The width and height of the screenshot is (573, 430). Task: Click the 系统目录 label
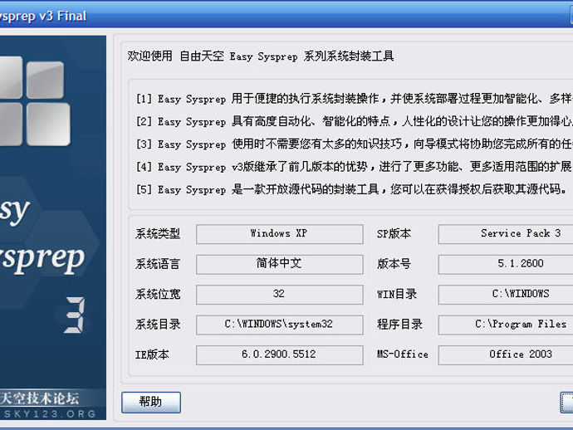158,325
